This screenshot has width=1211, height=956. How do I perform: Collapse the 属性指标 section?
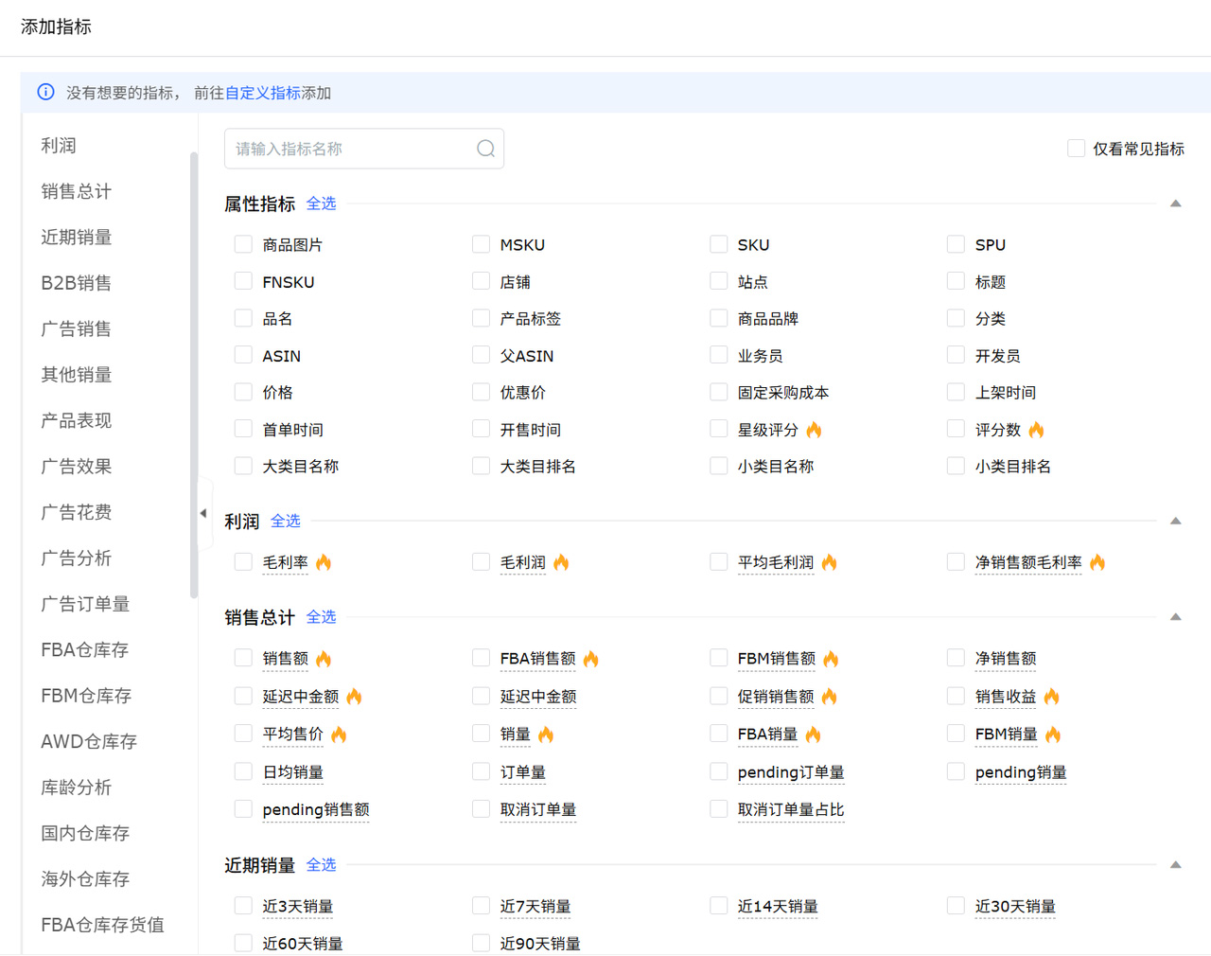coord(1175,204)
